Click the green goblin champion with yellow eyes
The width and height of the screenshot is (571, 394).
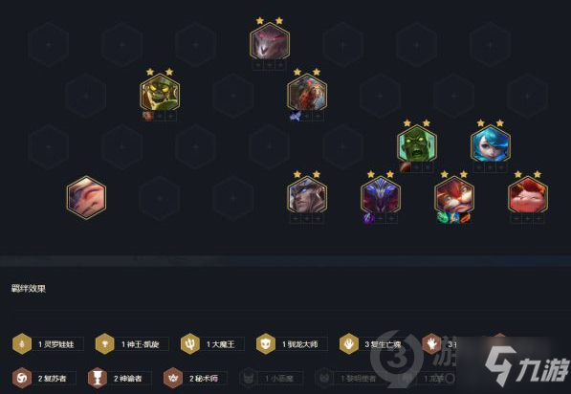160,92
